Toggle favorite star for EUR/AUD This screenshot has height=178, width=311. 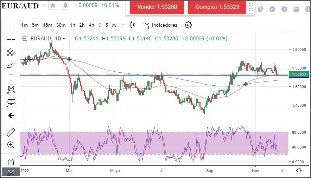53,6
